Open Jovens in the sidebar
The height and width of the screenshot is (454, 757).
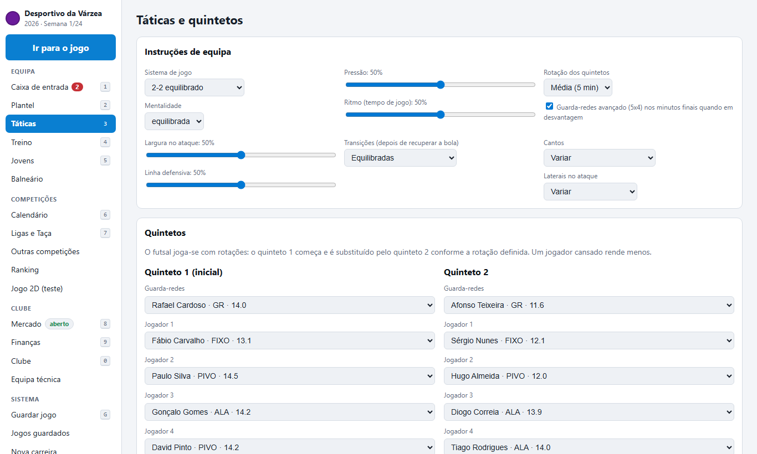(x=60, y=161)
